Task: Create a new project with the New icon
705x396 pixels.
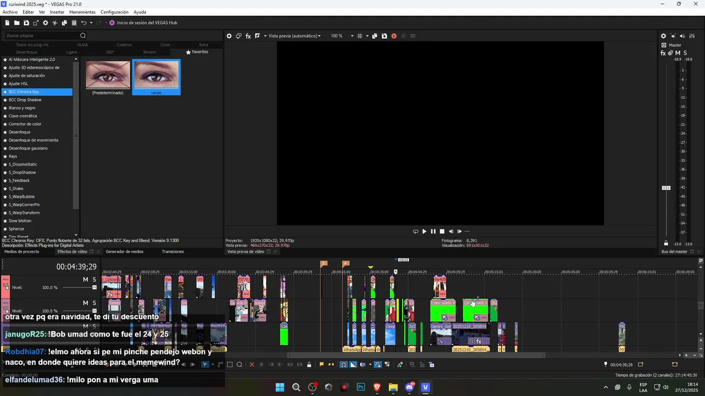Action: coord(7,23)
